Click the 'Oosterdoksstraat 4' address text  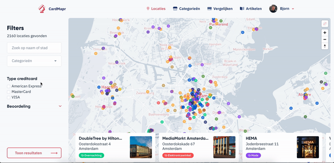95,144
